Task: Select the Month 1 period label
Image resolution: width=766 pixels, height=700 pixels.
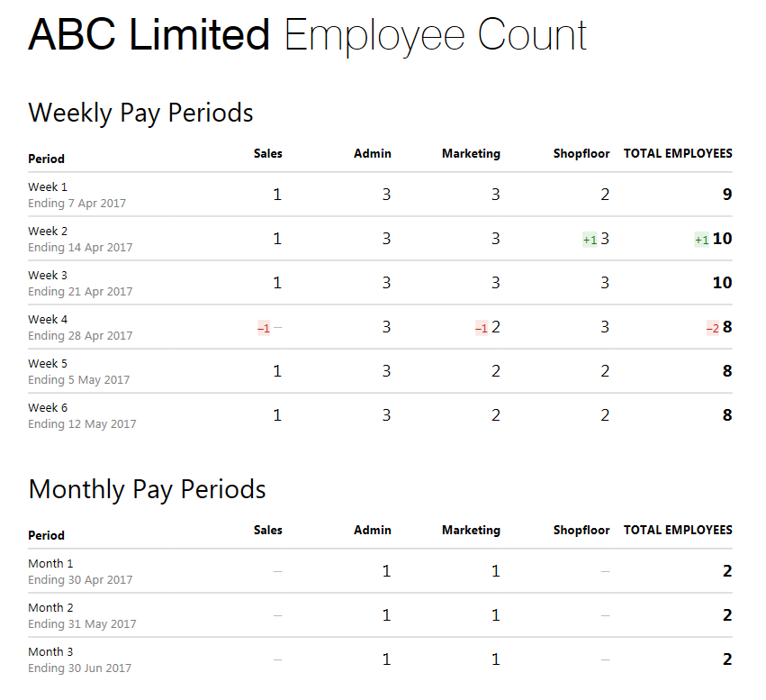Action: 50,564
